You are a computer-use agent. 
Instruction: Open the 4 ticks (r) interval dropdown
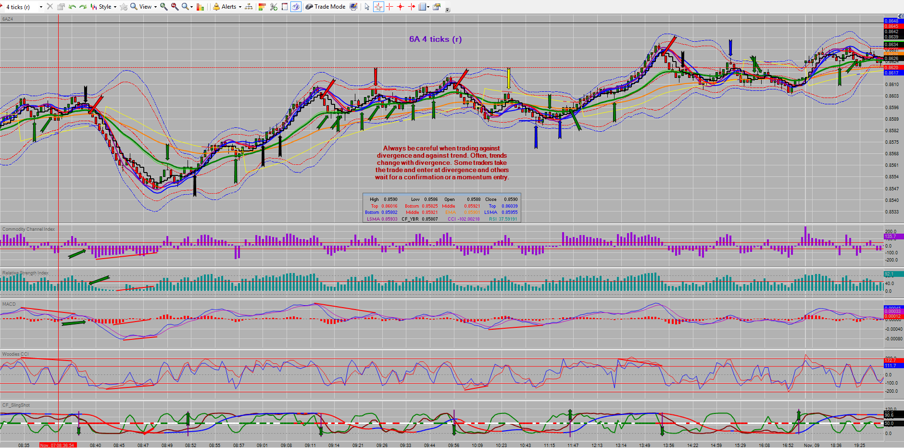coord(24,7)
